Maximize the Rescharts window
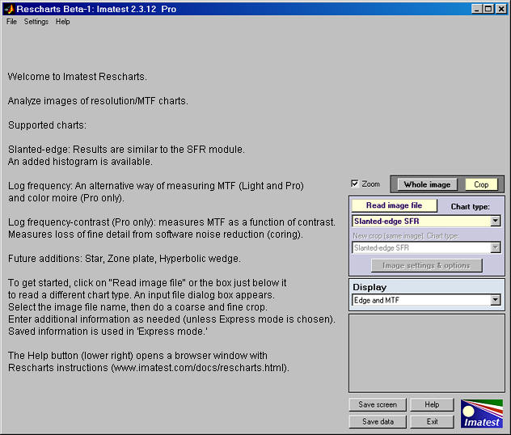This screenshot has width=511, height=435. point(488,9)
